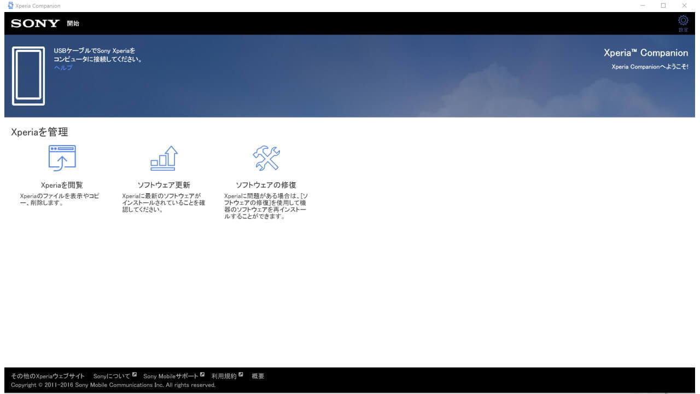Launch the ソフトウェア更新 software update tool
Image resolution: width=700 pixels, height=394 pixels.
pyautogui.click(x=162, y=158)
